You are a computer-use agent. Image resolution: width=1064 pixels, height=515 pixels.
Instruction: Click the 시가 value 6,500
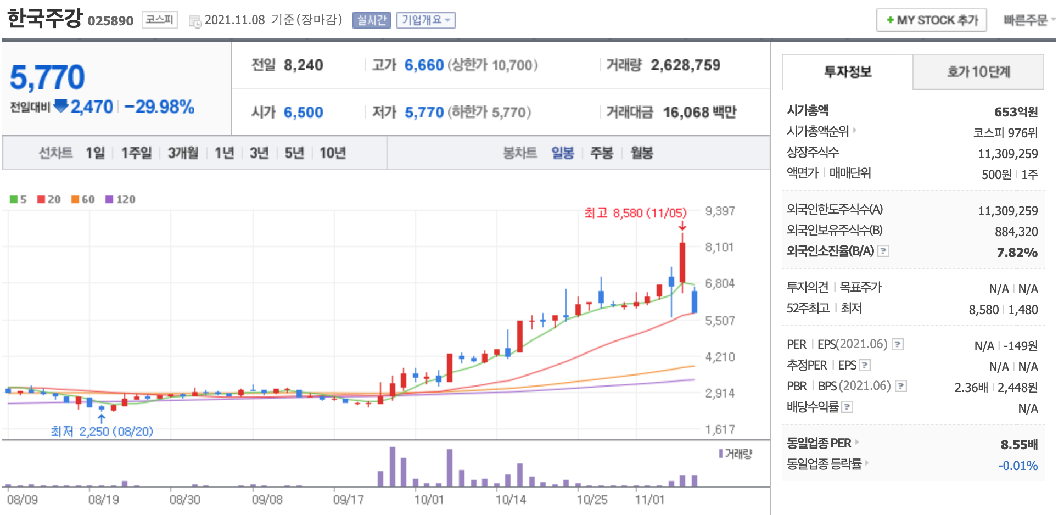303,113
